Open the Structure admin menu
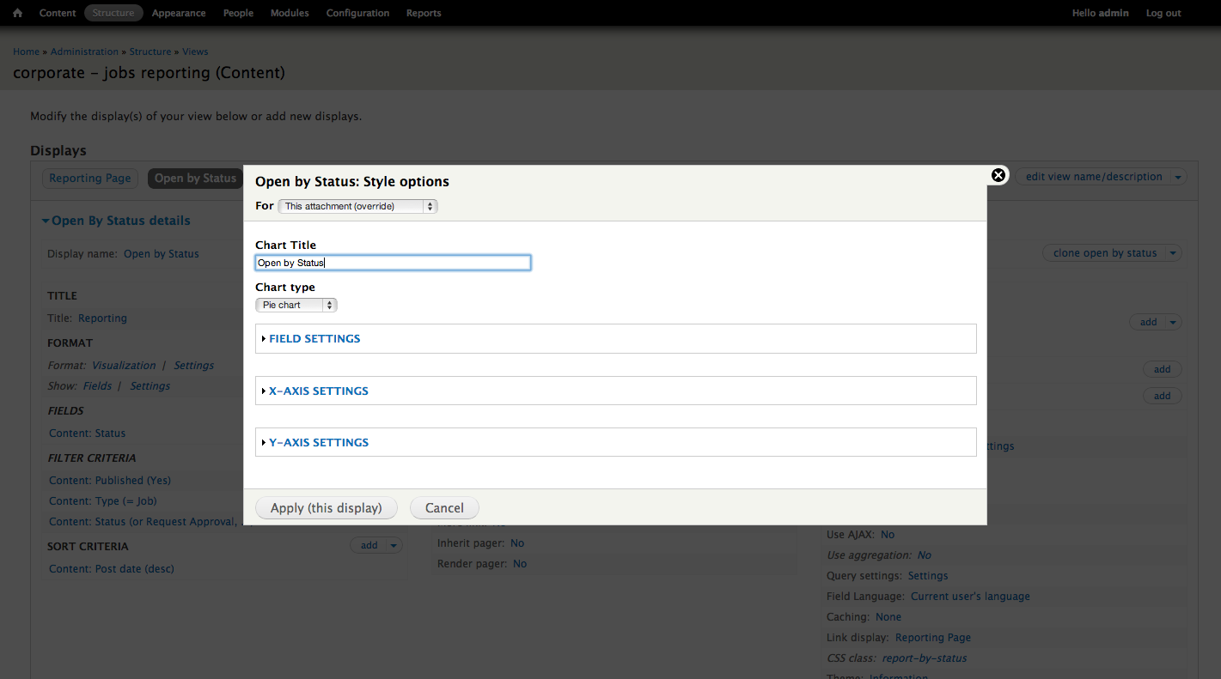 [x=113, y=13]
